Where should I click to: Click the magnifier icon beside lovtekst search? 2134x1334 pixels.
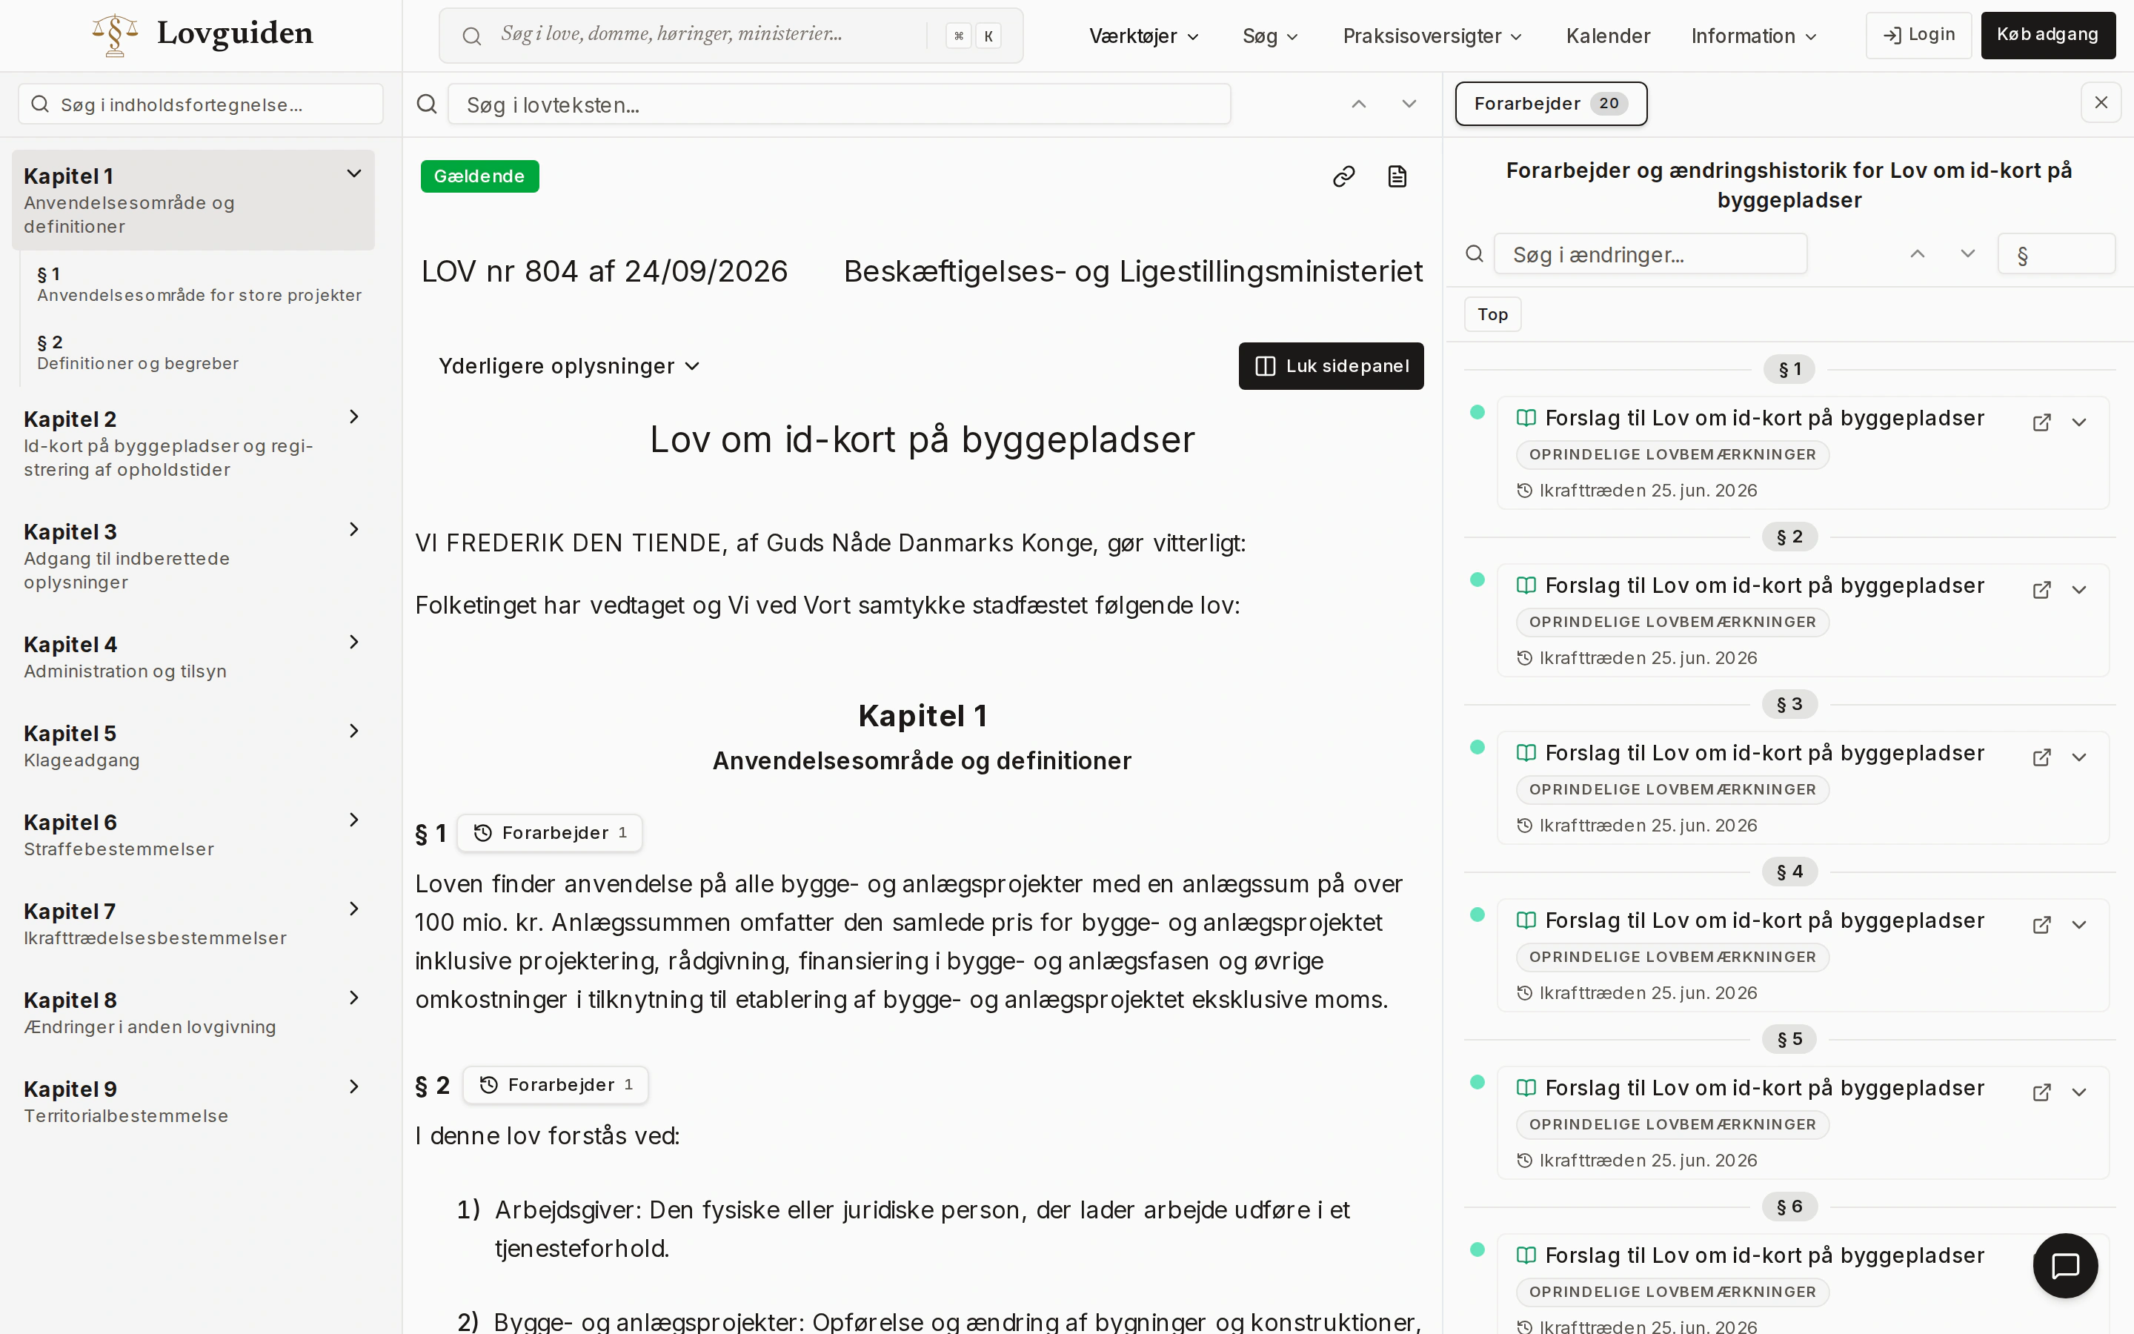click(x=427, y=104)
